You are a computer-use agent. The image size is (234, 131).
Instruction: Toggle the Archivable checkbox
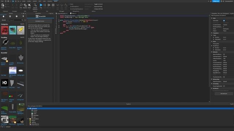click(224, 21)
